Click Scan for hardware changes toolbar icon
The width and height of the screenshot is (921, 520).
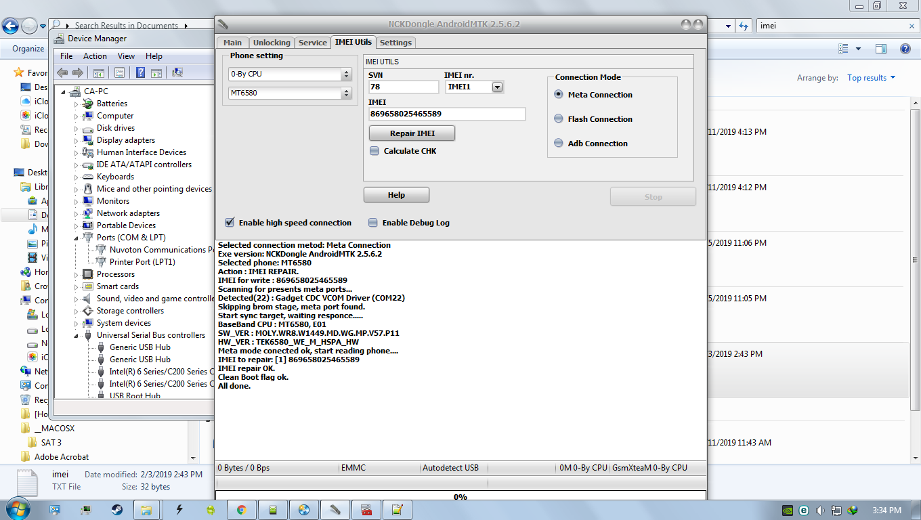[177, 72]
